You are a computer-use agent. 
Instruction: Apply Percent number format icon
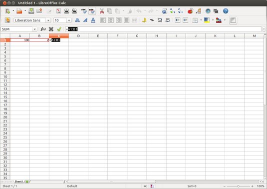pyautogui.click(x=152, y=20)
